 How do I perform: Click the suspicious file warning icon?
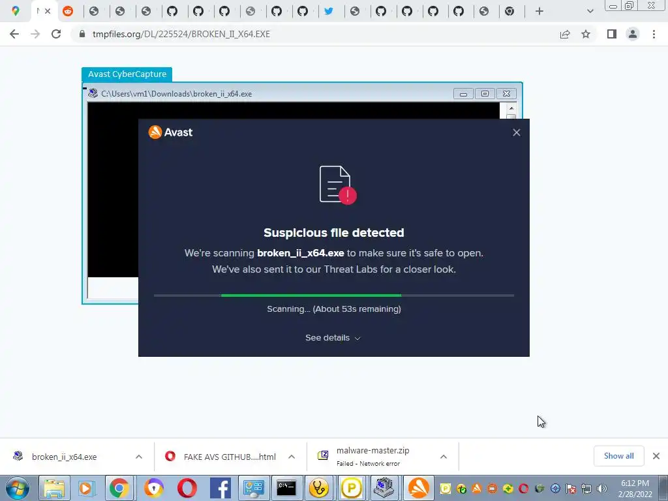tap(338, 185)
